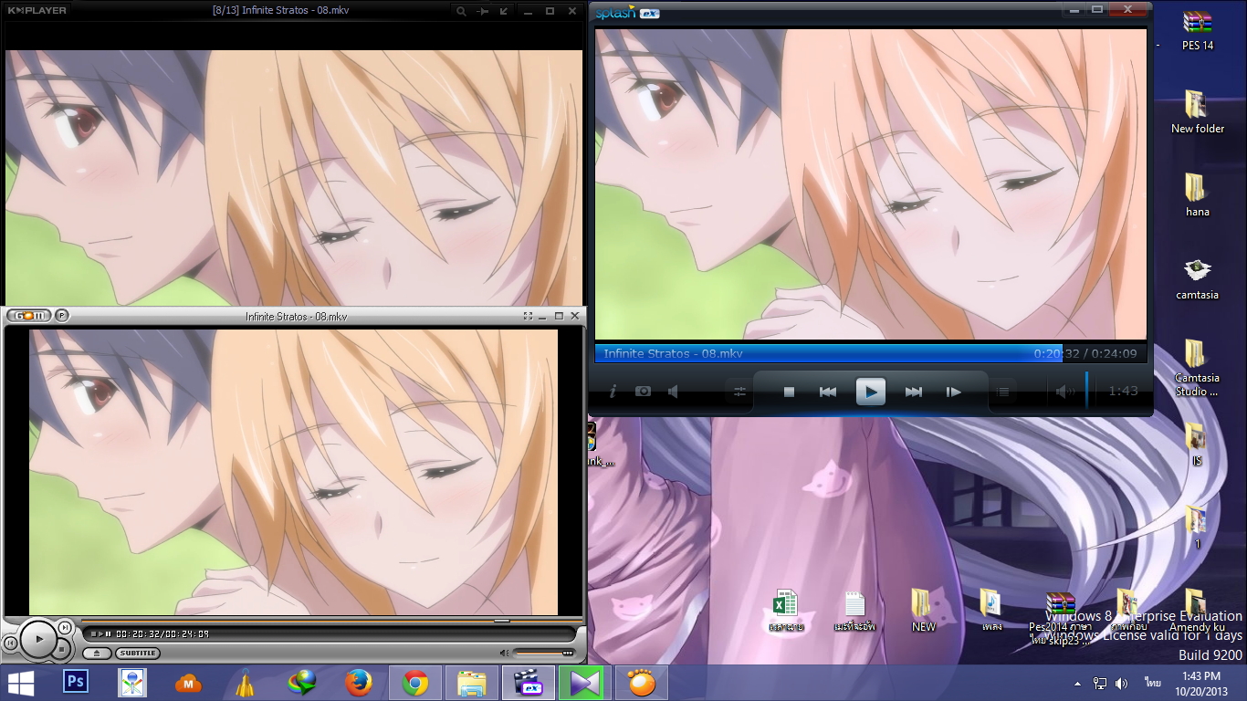Stop playback in Splash player
This screenshot has width=1247, height=701.
click(x=789, y=392)
